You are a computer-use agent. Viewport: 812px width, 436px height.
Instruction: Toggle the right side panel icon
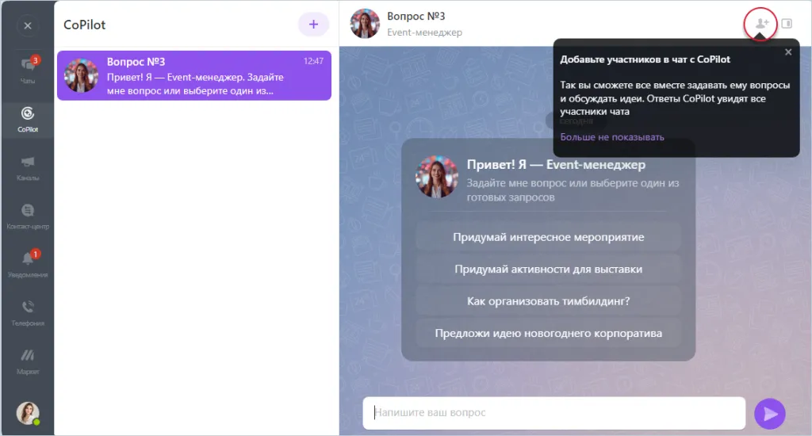pyautogui.click(x=787, y=24)
